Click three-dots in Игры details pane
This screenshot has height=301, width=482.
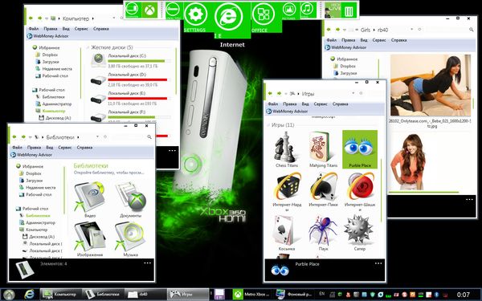pos(378,263)
